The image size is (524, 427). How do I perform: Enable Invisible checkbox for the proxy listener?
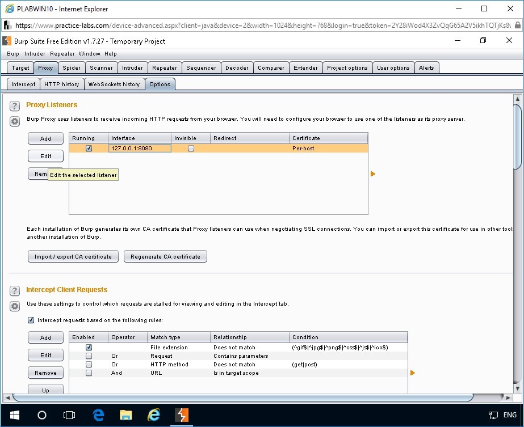pyautogui.click(x=191, y=148)
